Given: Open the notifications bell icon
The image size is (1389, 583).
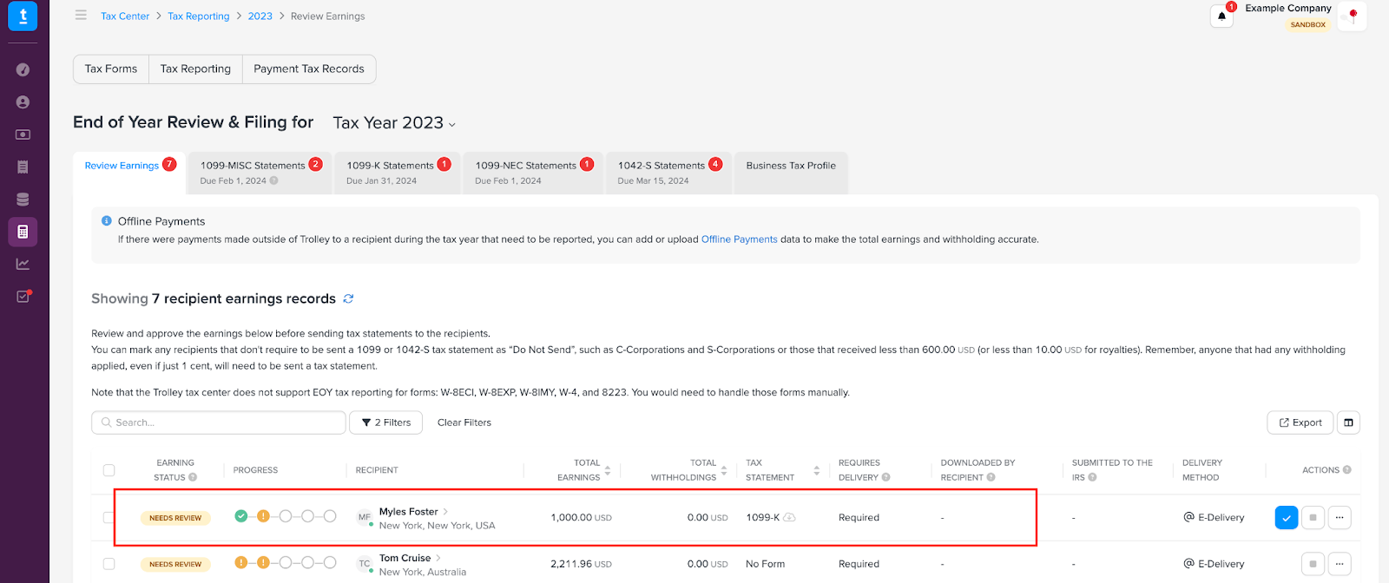Looking at the screenshot, I should coord(1221,16).
